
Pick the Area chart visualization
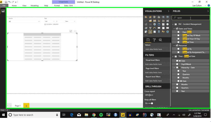tap(150, 21)
